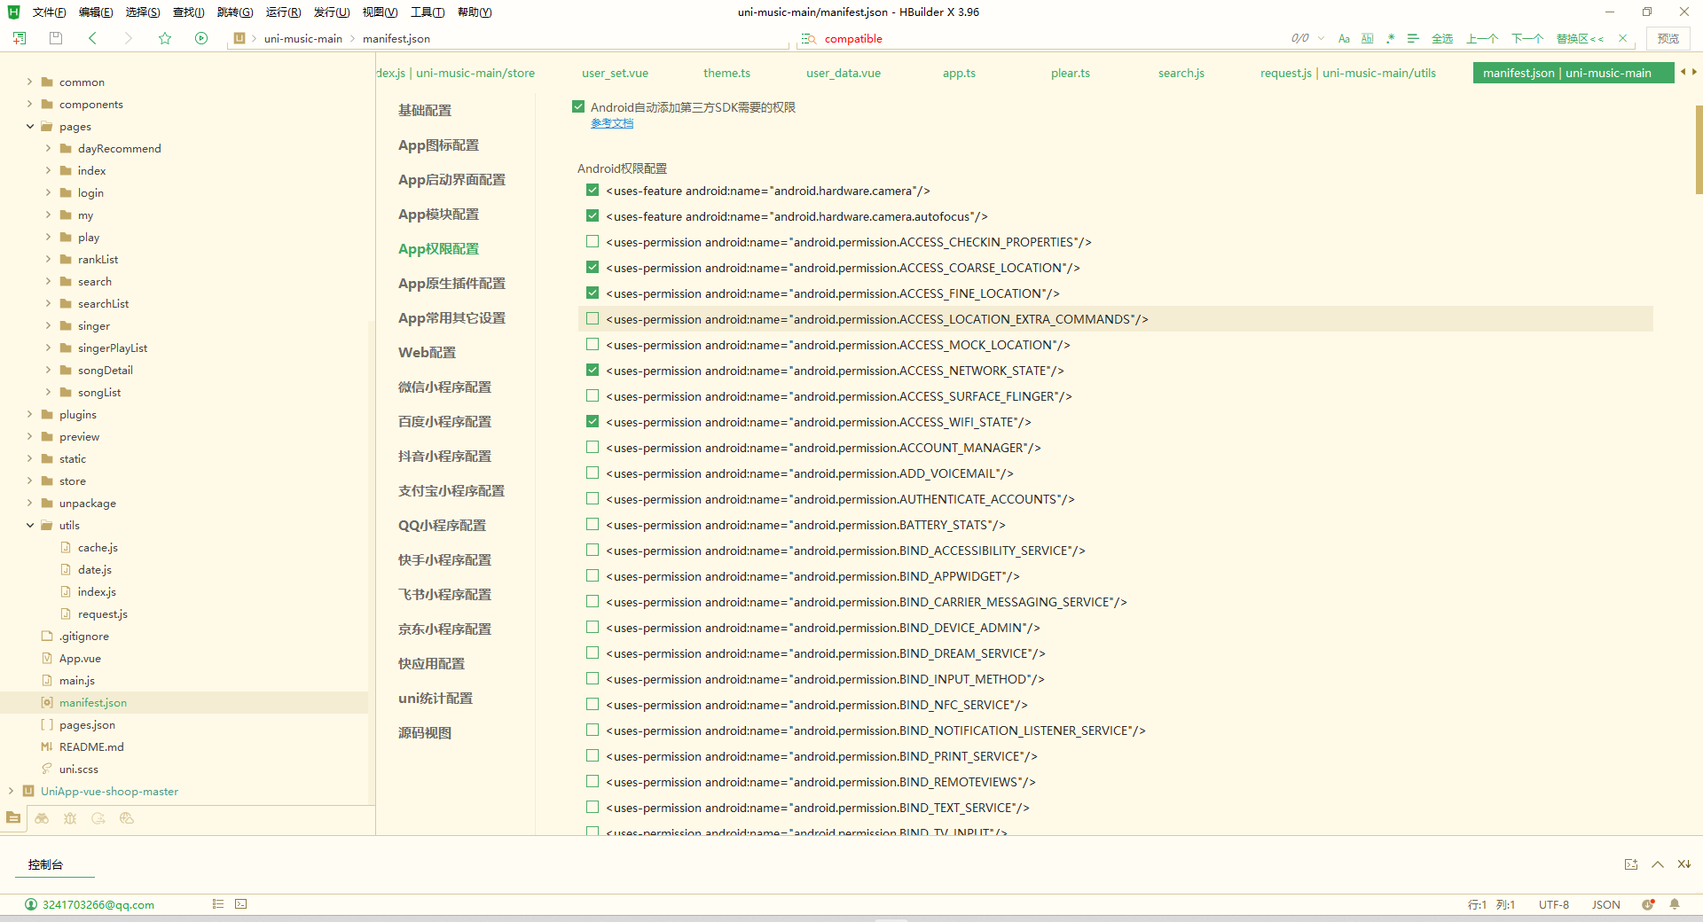Open the project manager folder icon at bottom-left
Viewport: 1703px width, 922px height.
(13, 818)
